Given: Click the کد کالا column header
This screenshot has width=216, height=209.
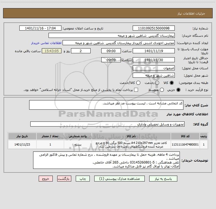Looking at the screenshot, I should pos(185,136).
